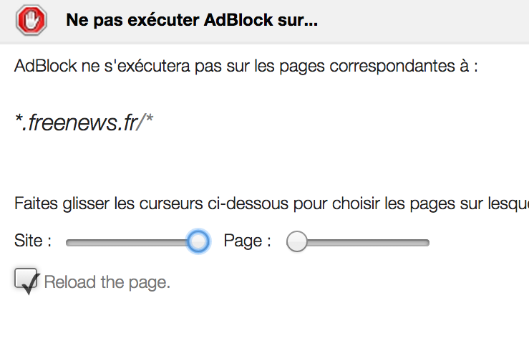Click the 'Site :' slider label
529x356 pixels.
(x=33, y=241)
